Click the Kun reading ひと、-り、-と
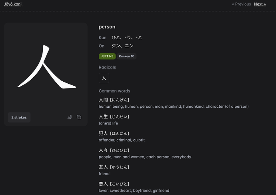Screen dimensions: 276x195 pos(126,38)
